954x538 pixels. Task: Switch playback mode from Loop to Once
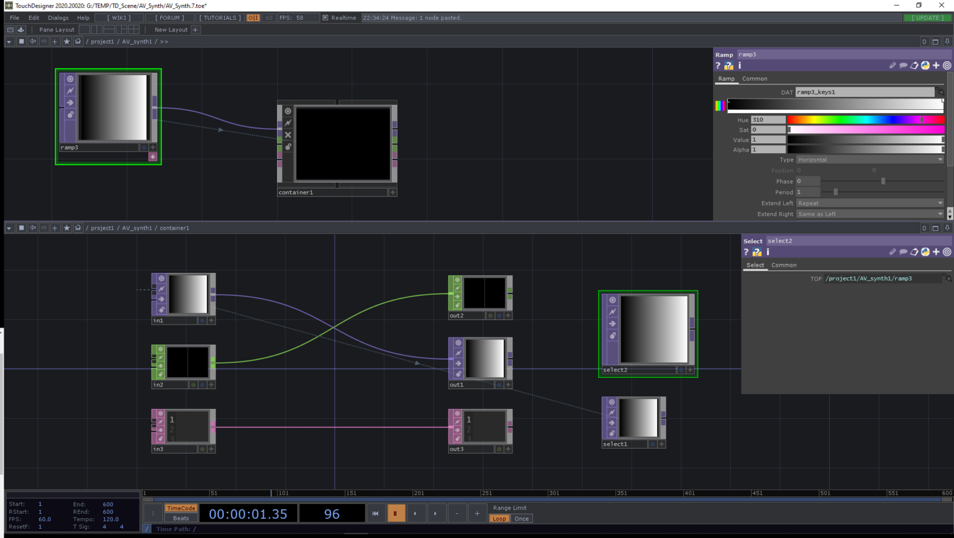point(522,518)
